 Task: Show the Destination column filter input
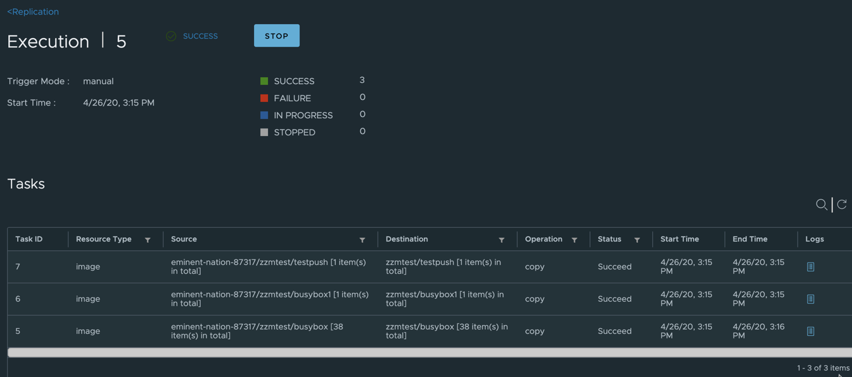click(501, 239)
